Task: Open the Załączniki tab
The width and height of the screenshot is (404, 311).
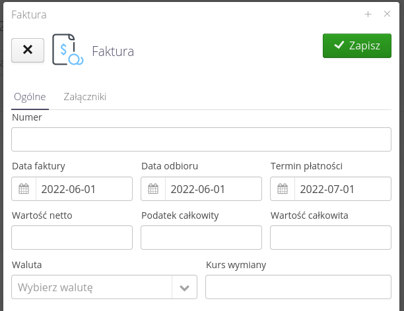Action: tap(85, 97)
